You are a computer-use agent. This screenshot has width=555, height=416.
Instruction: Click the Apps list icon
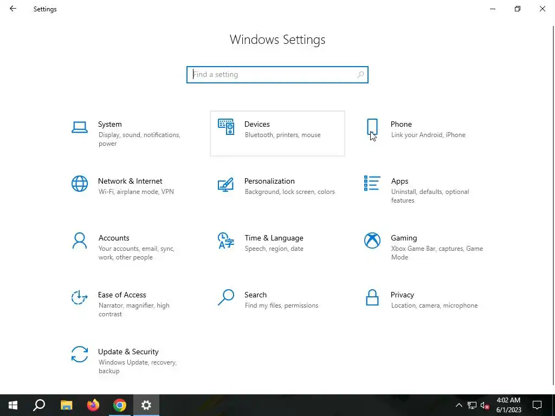click(x=372, y=183)
